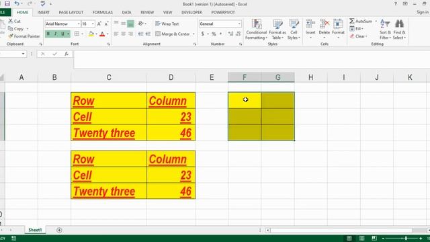Open the REVIEW ribbon tab
The width and height of the screenshot is (430, 242).
(147, 12)
